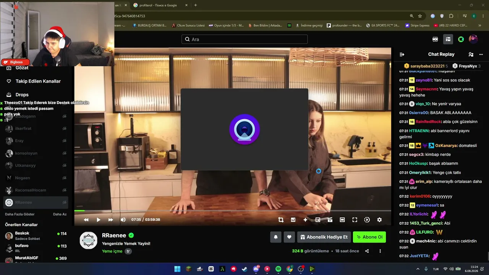The width and height of the screenshot is (489, 275).
Task: Rewind the video with the double-left arrow
Action: [86, 220]
